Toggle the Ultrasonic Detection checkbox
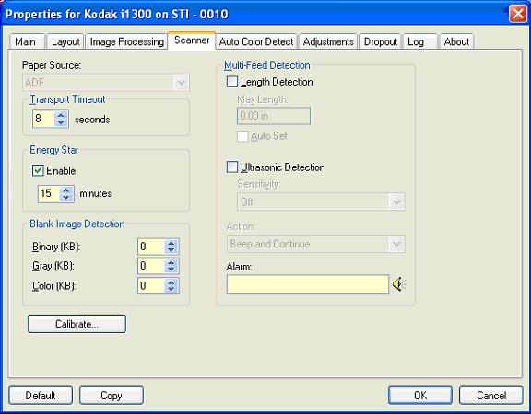This screenshot has height=414, width=531. (232, 167)
